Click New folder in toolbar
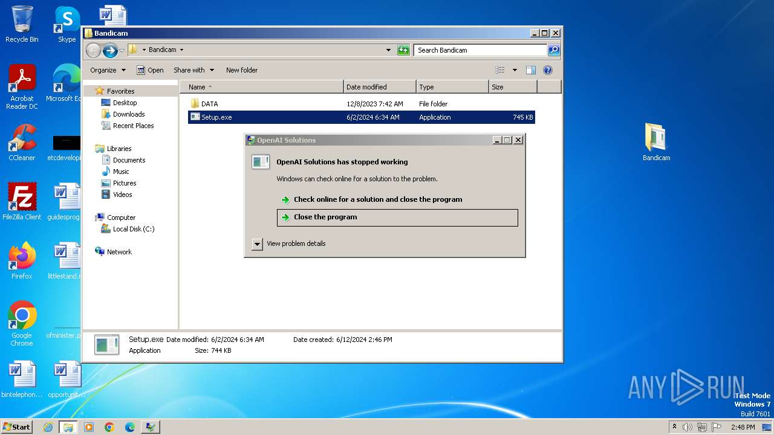The image size is (774, 435). 242,70
